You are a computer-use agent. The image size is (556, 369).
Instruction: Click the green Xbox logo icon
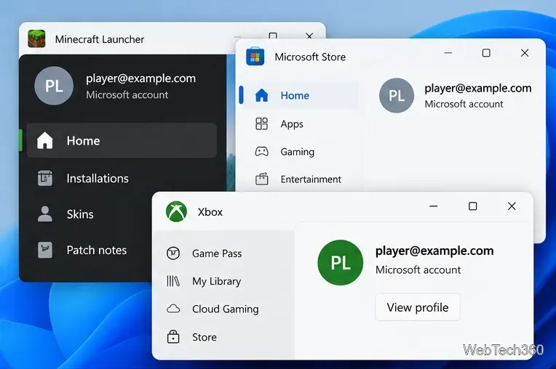pyautogui.click(x=176, y=211)
